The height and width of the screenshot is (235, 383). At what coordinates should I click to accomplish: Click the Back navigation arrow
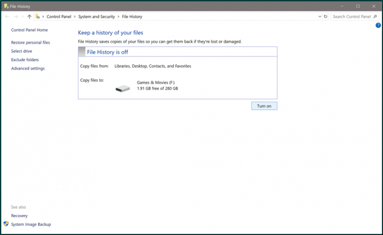7,17
